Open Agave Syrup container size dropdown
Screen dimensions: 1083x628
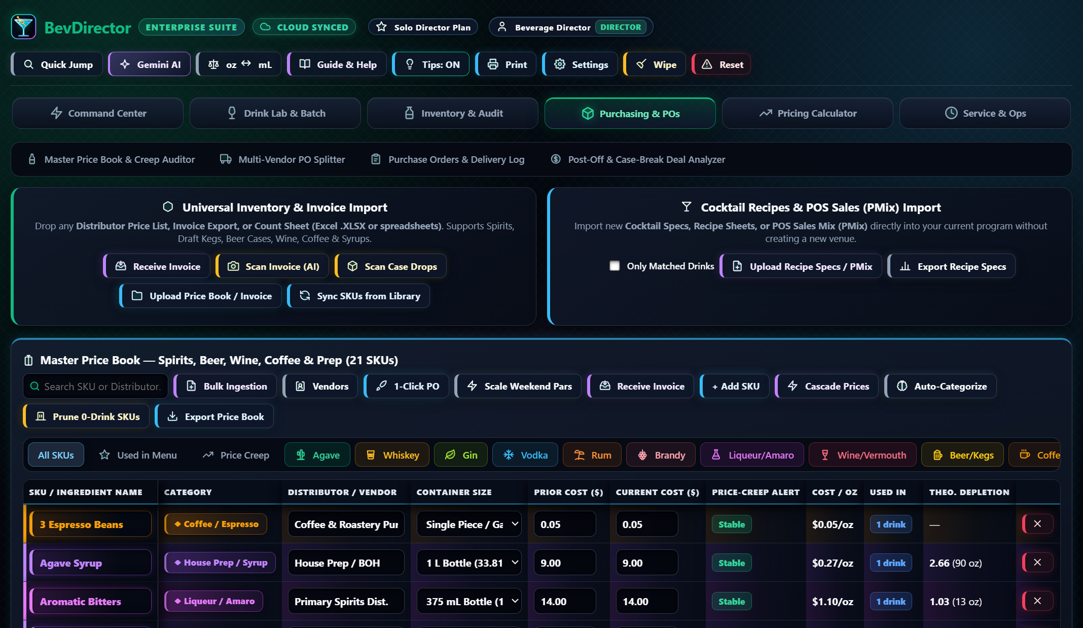coord(469,563)
